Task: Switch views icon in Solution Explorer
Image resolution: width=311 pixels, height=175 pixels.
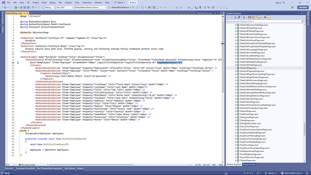Action: 239,18
